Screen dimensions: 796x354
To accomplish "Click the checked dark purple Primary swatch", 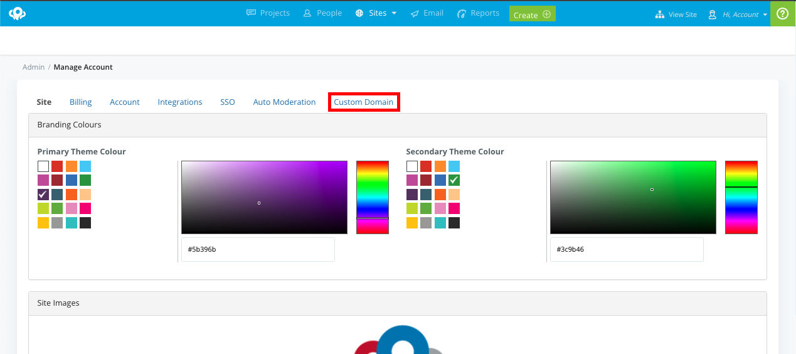I will pos(43,195).
